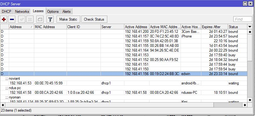Viewport: 255px width, 116px height.
Task: Sort by the Expires After column header
Action: tap(214, 27)
